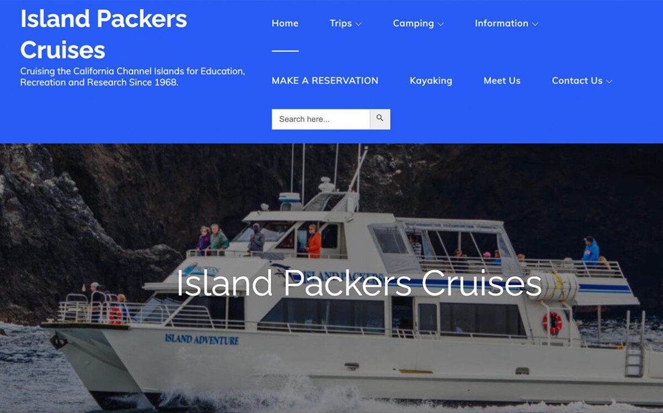663x413 pixels.
Task: Go to the Home menu item
Action: tap(285, 23)
